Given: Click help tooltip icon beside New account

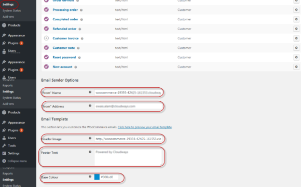Looking at the screenshot, I should pos(76,67).
